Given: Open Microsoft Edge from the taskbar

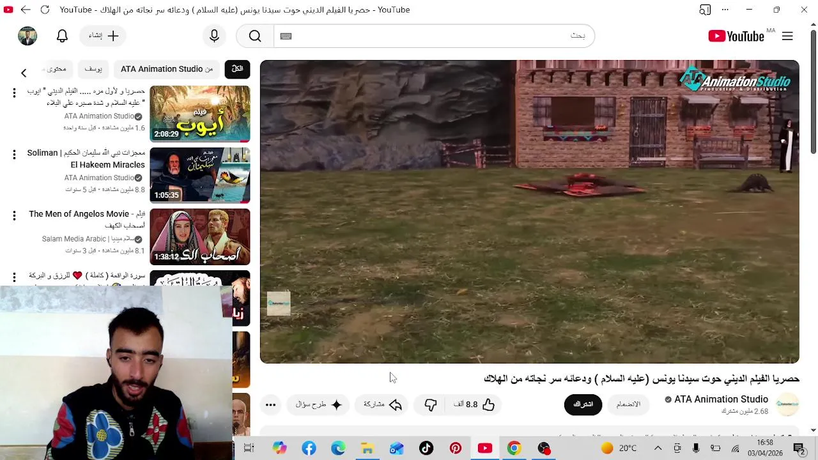Looking at the screenshot, I should [338, 448].
